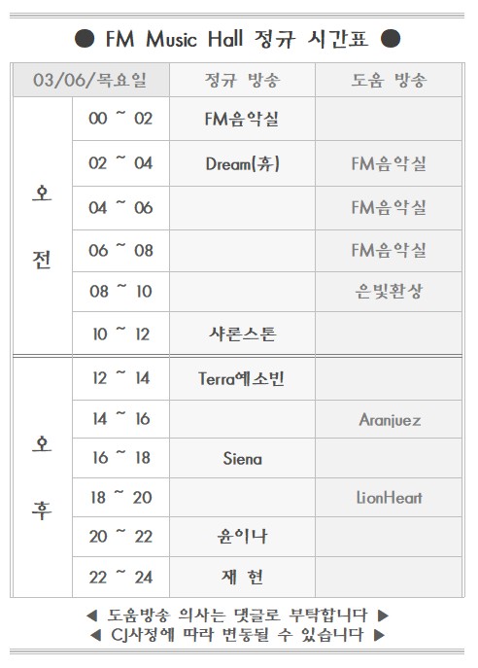
Task: Click the black circle right of the title
Action: point(391,39)
